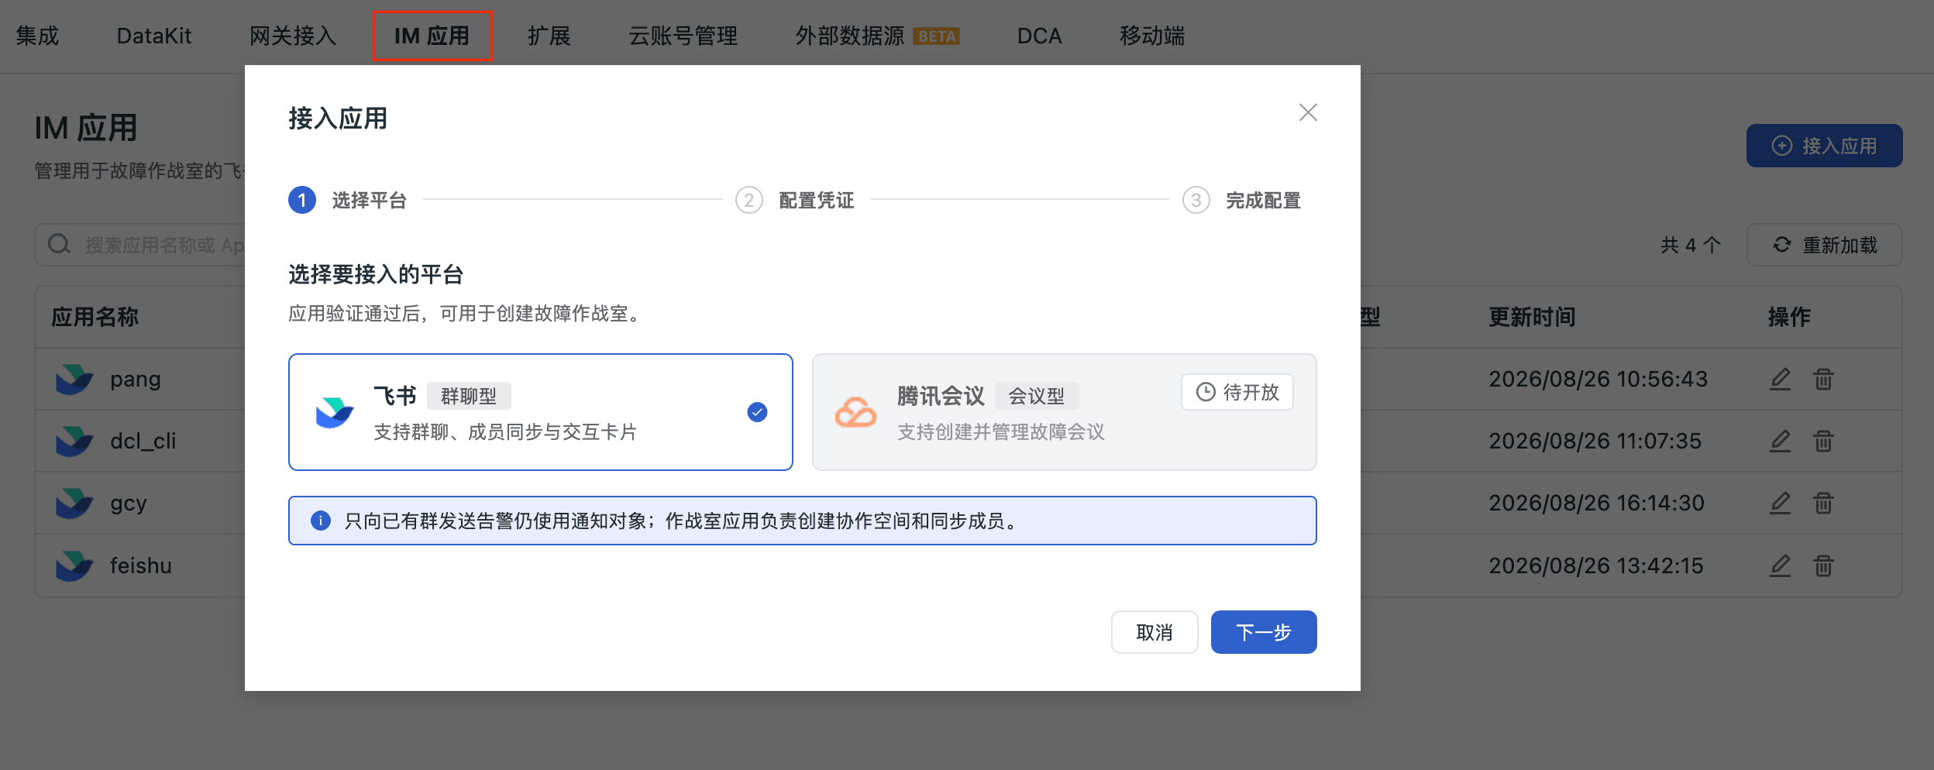
Task: Click the app name pang
Action: [136, 380]
